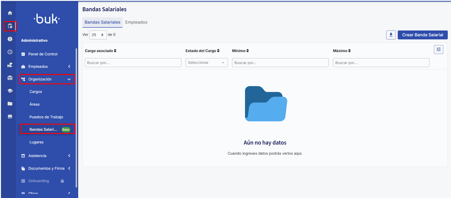Viewport: 451px width, 198px height.
Task: Click the Cargo asociado search field
Action: (133, 63)
